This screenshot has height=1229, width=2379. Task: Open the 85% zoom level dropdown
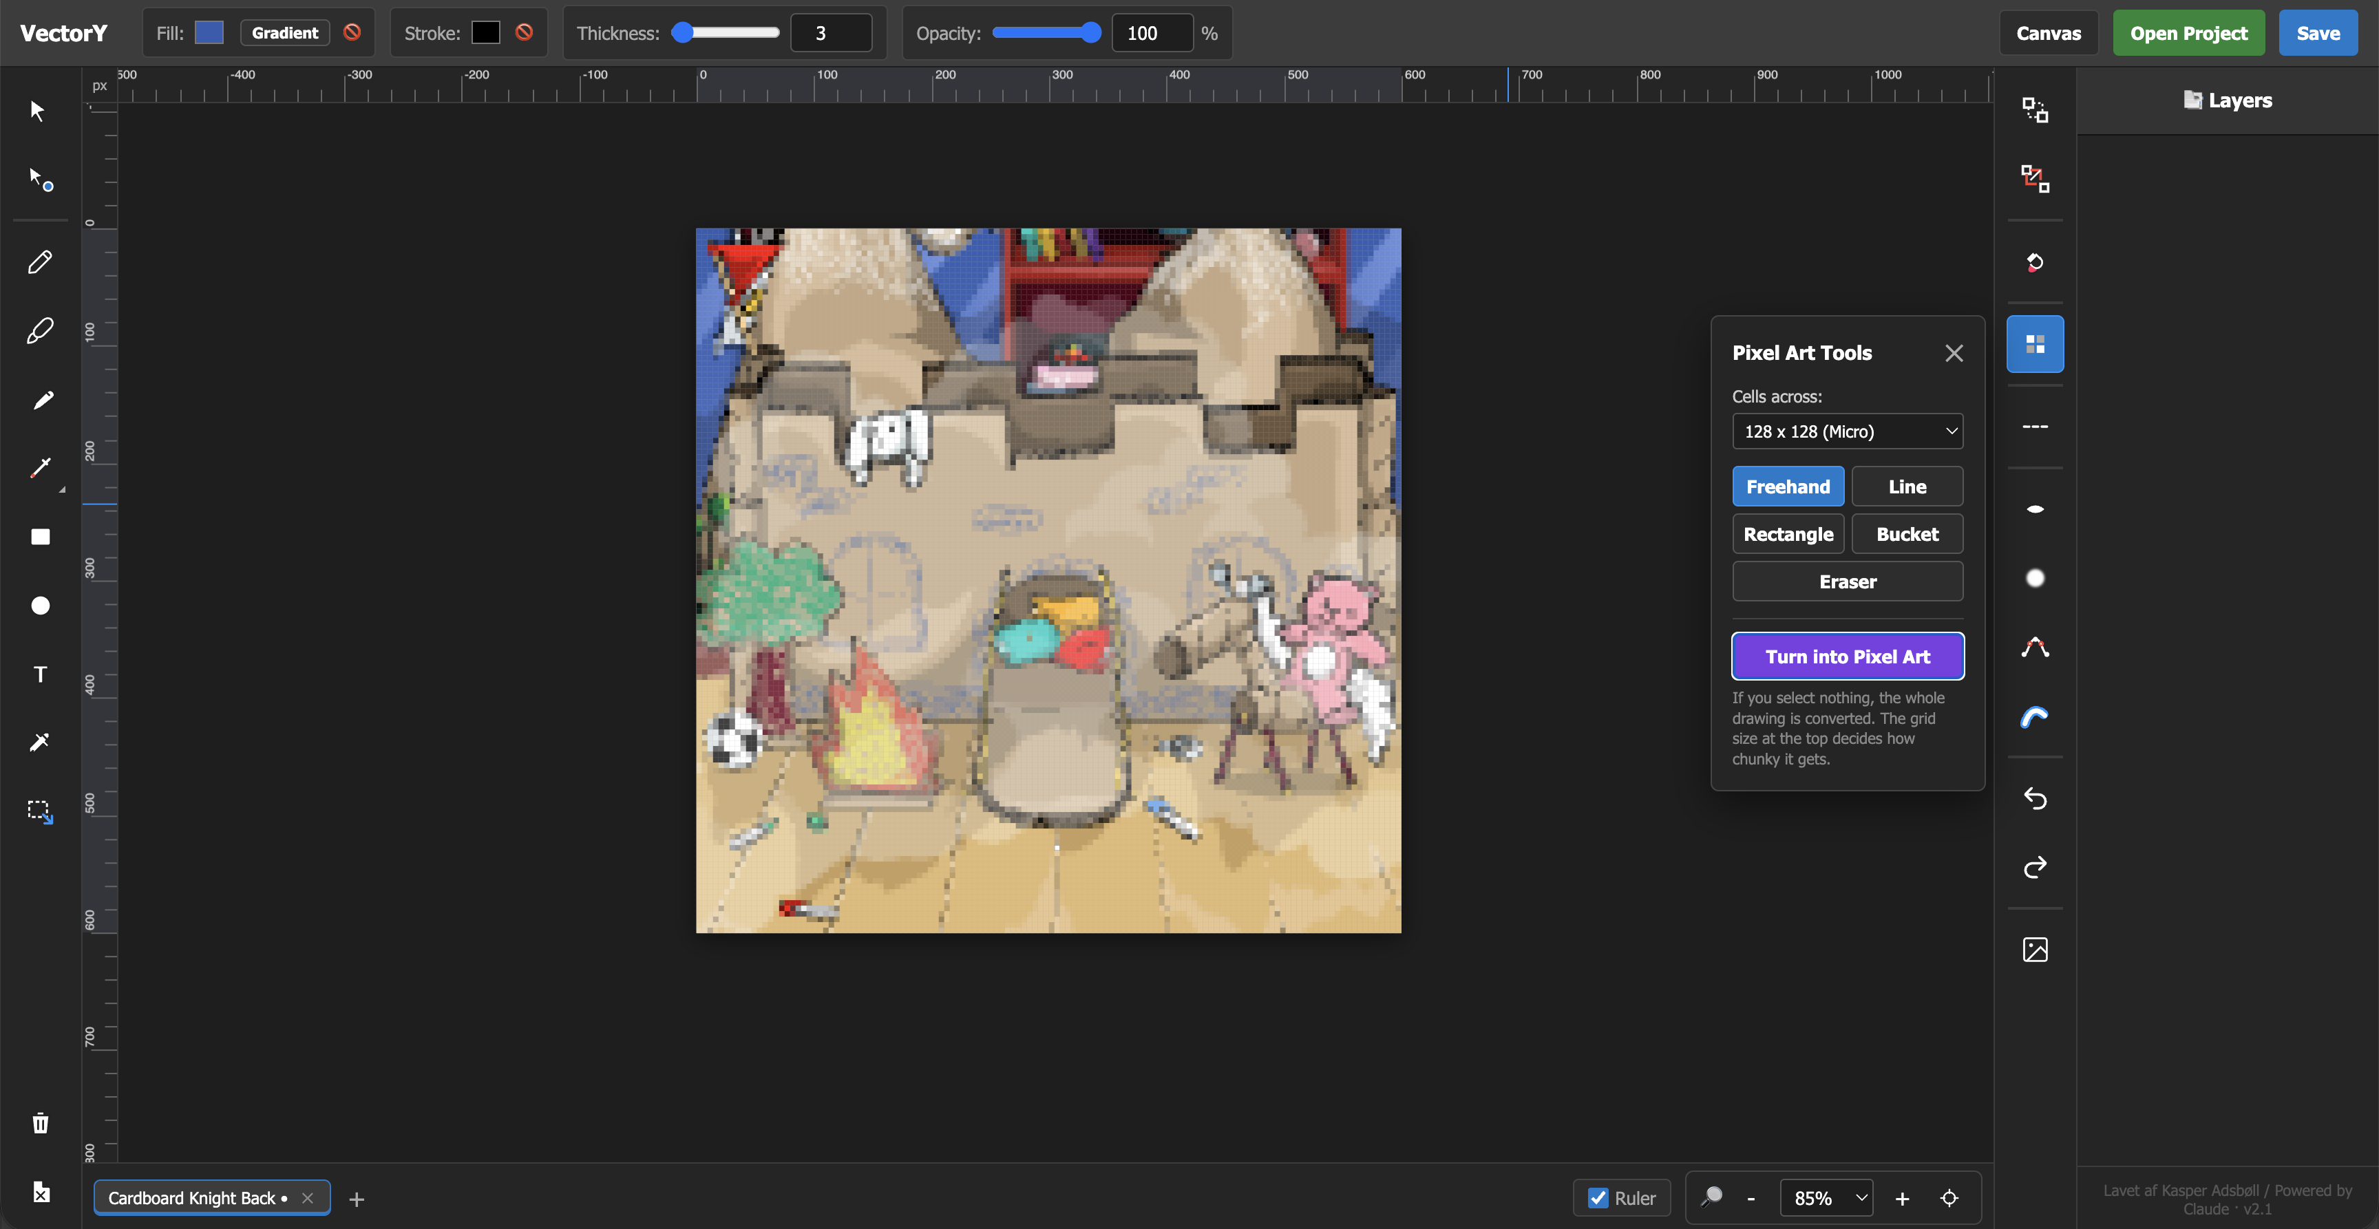(1827, 1199)
